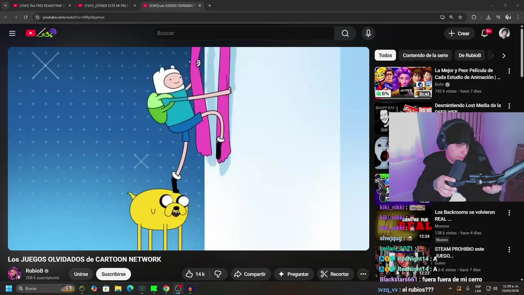Open the Chrome profile avatar
This screenshot has width=524, height=295.
[508, 17]
